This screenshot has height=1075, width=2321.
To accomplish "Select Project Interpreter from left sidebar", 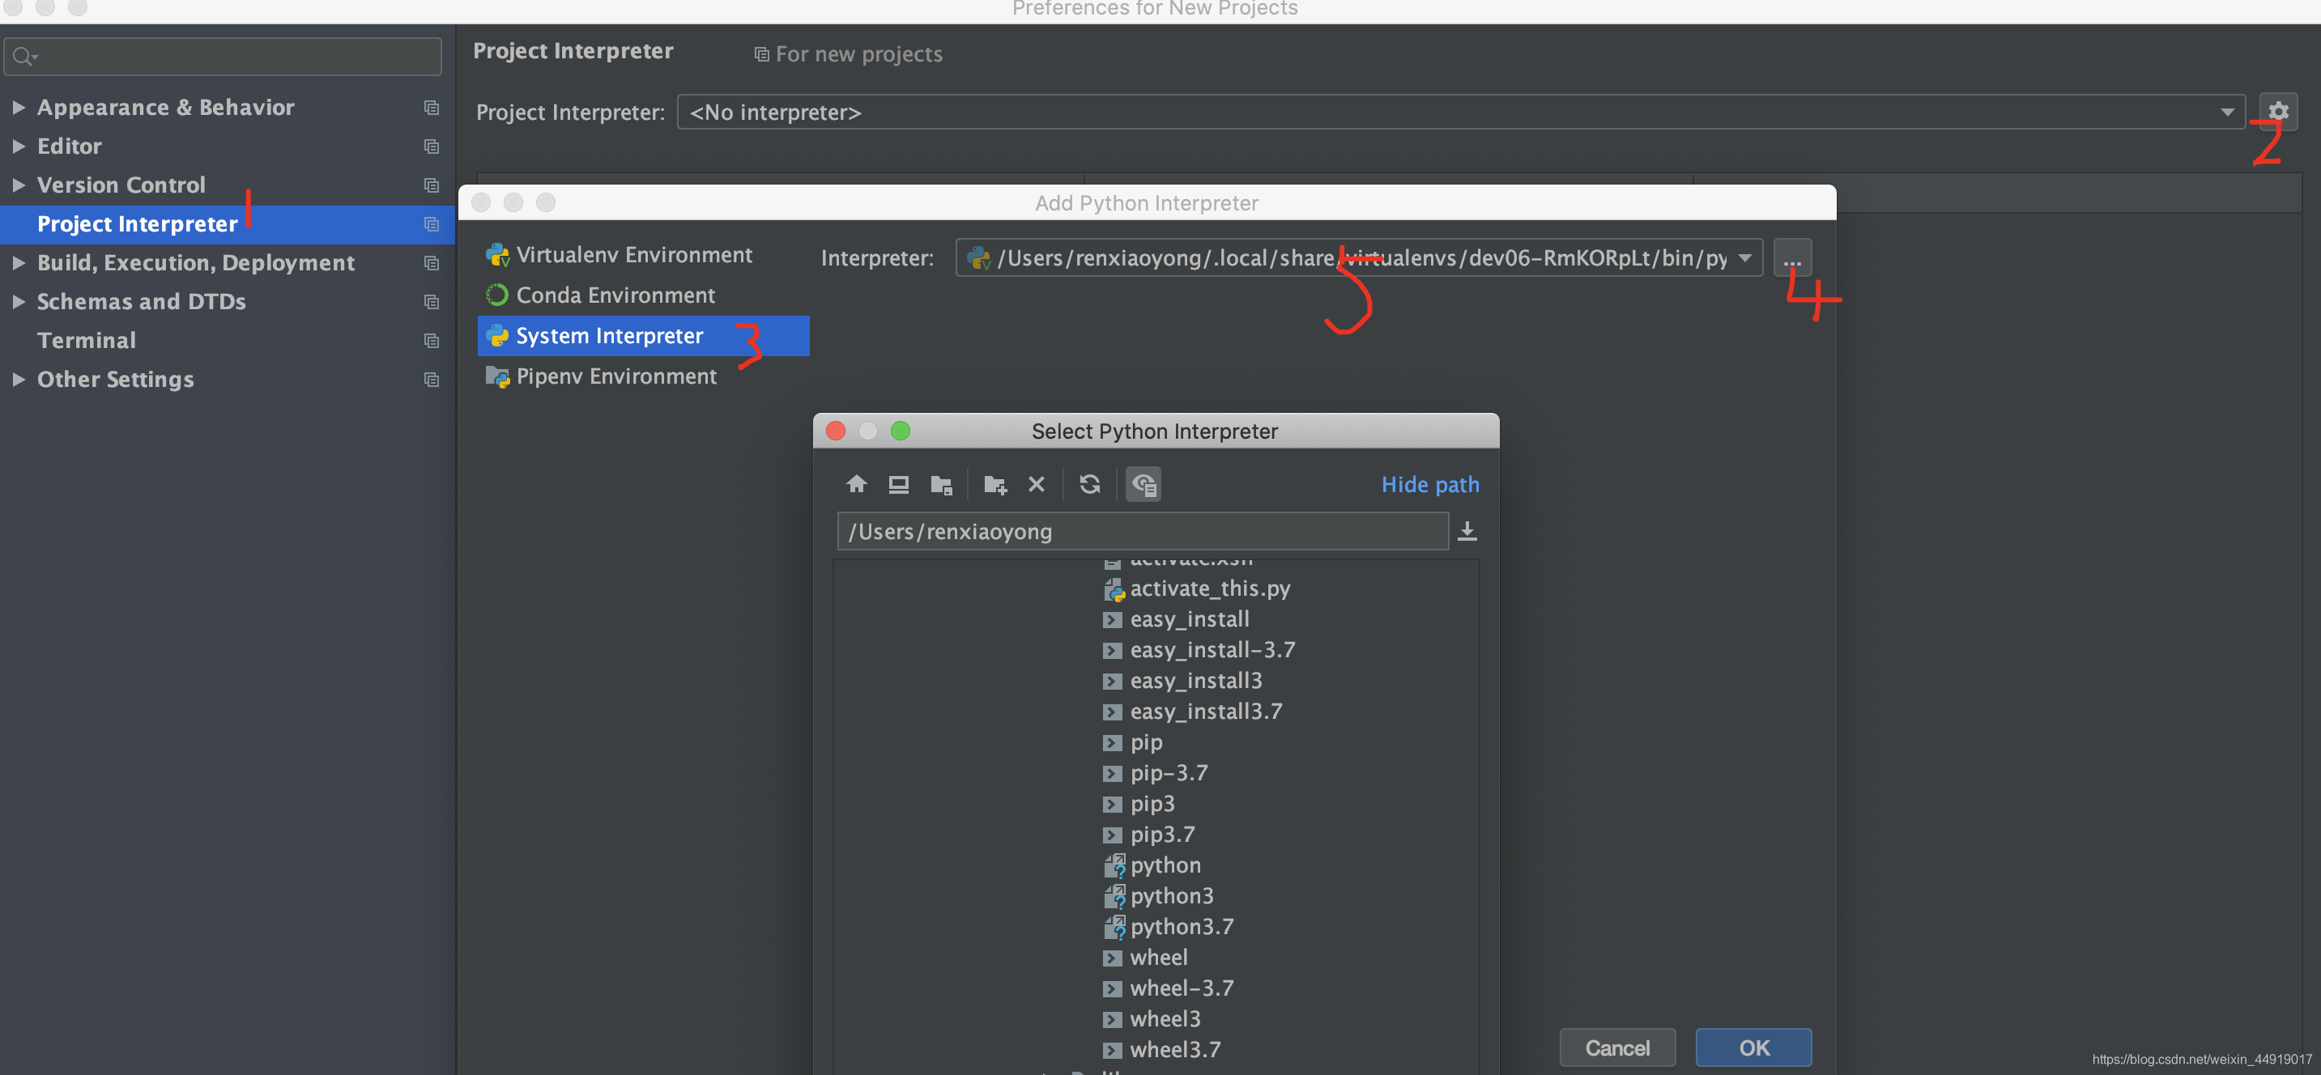I will point(138,223).
